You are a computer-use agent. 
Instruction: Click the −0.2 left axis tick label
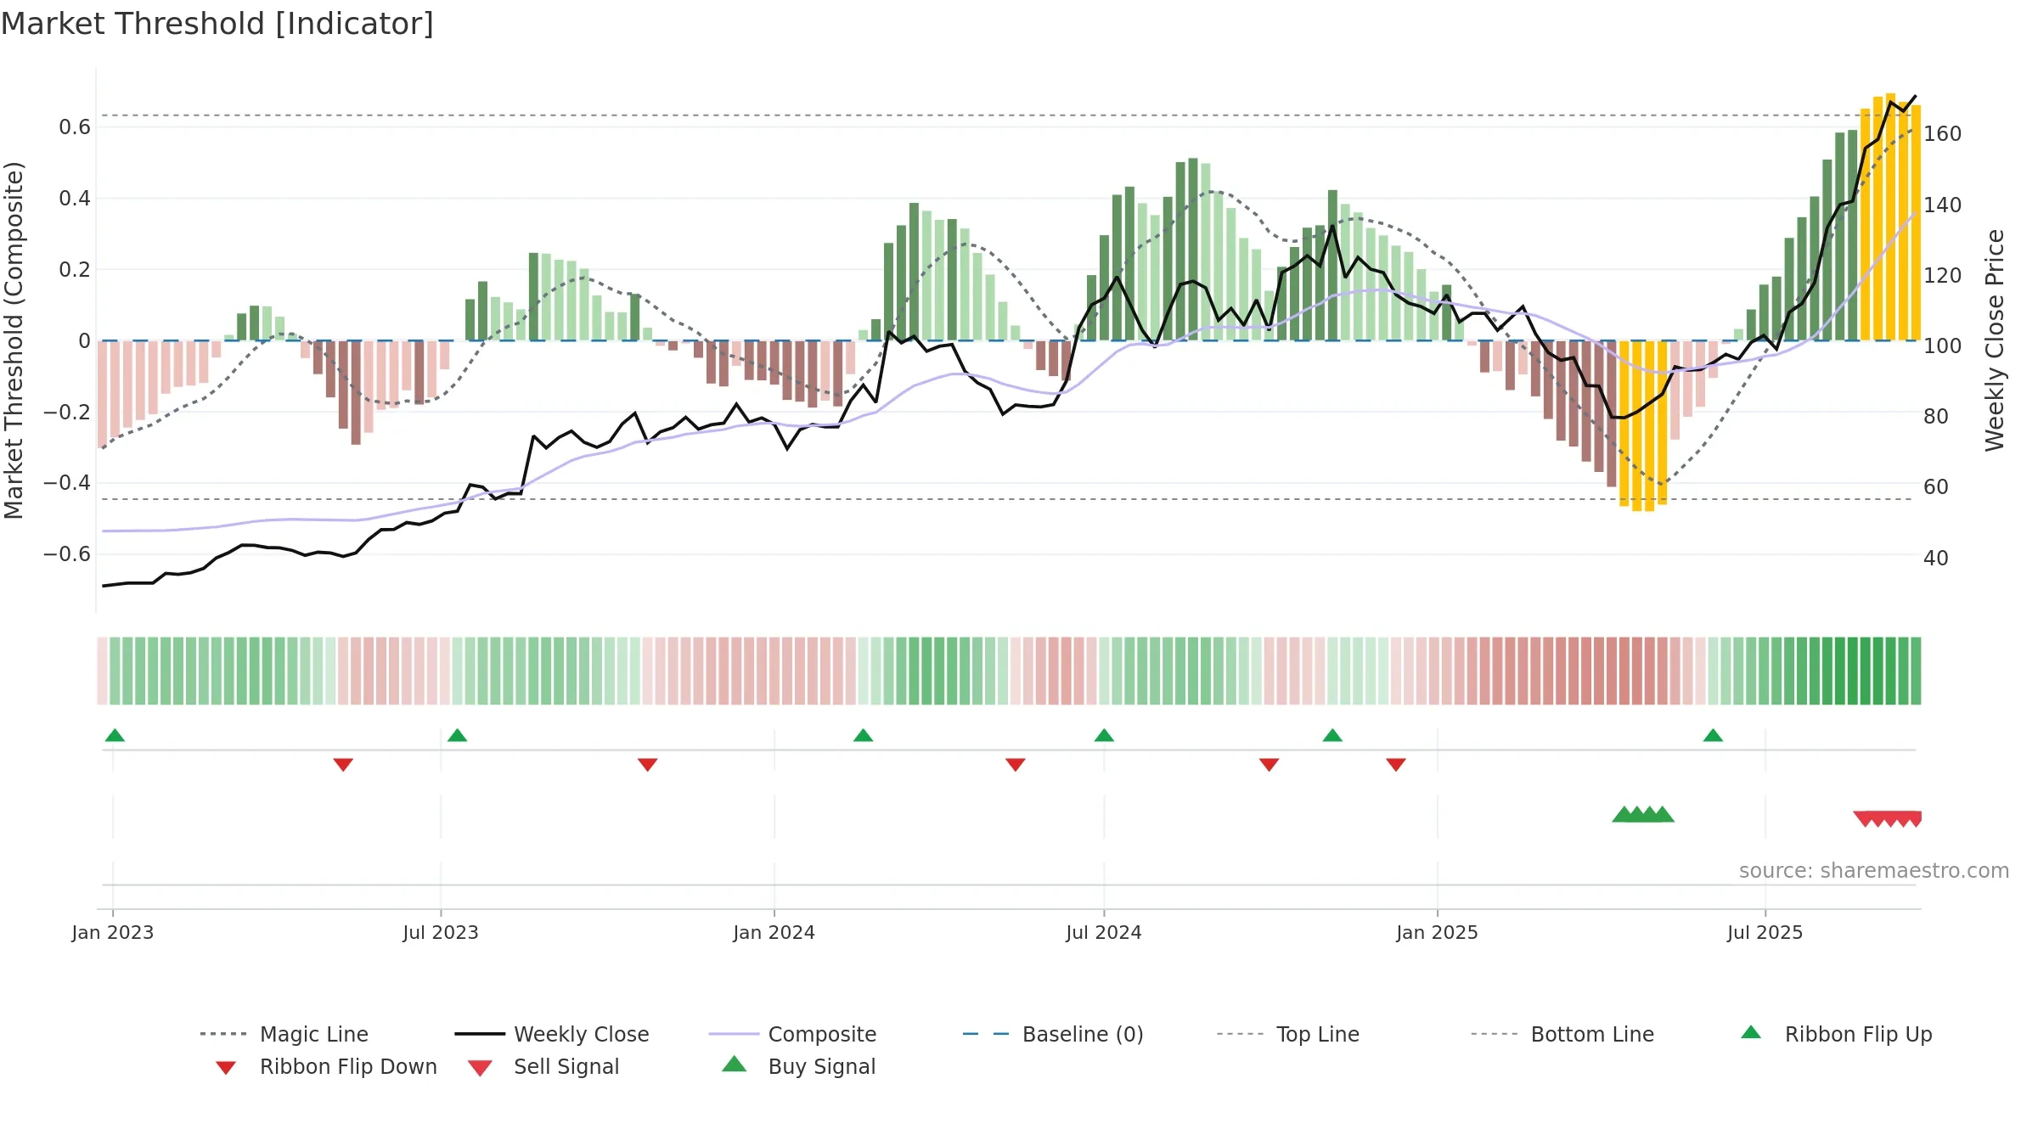(x=67, y=413)
